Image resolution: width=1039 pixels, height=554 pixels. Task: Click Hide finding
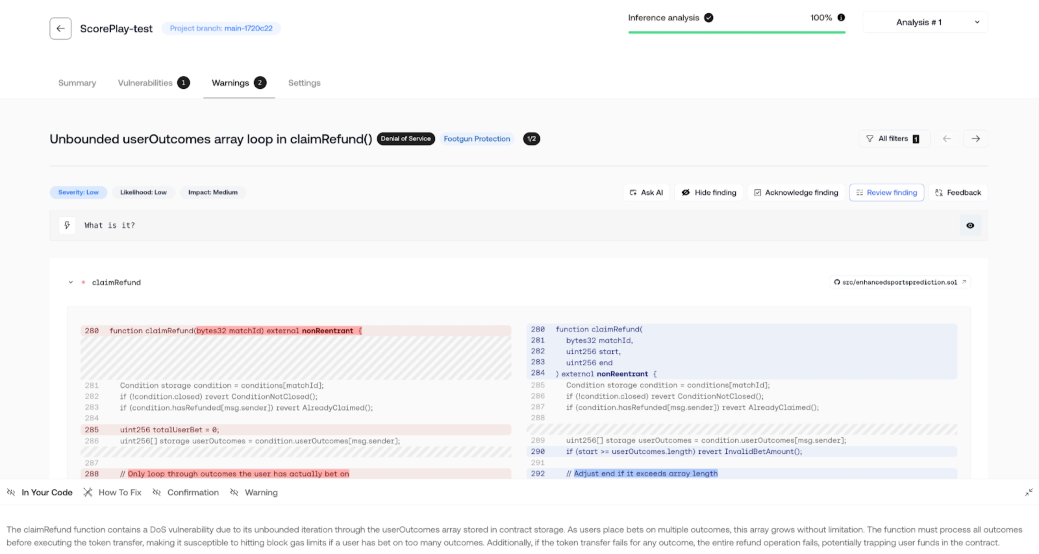[709, 193]
